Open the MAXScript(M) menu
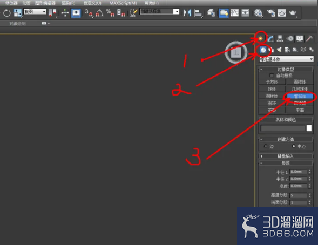 tap(123, 3)
